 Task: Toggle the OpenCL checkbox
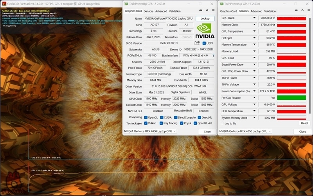[x=146, y=117]
